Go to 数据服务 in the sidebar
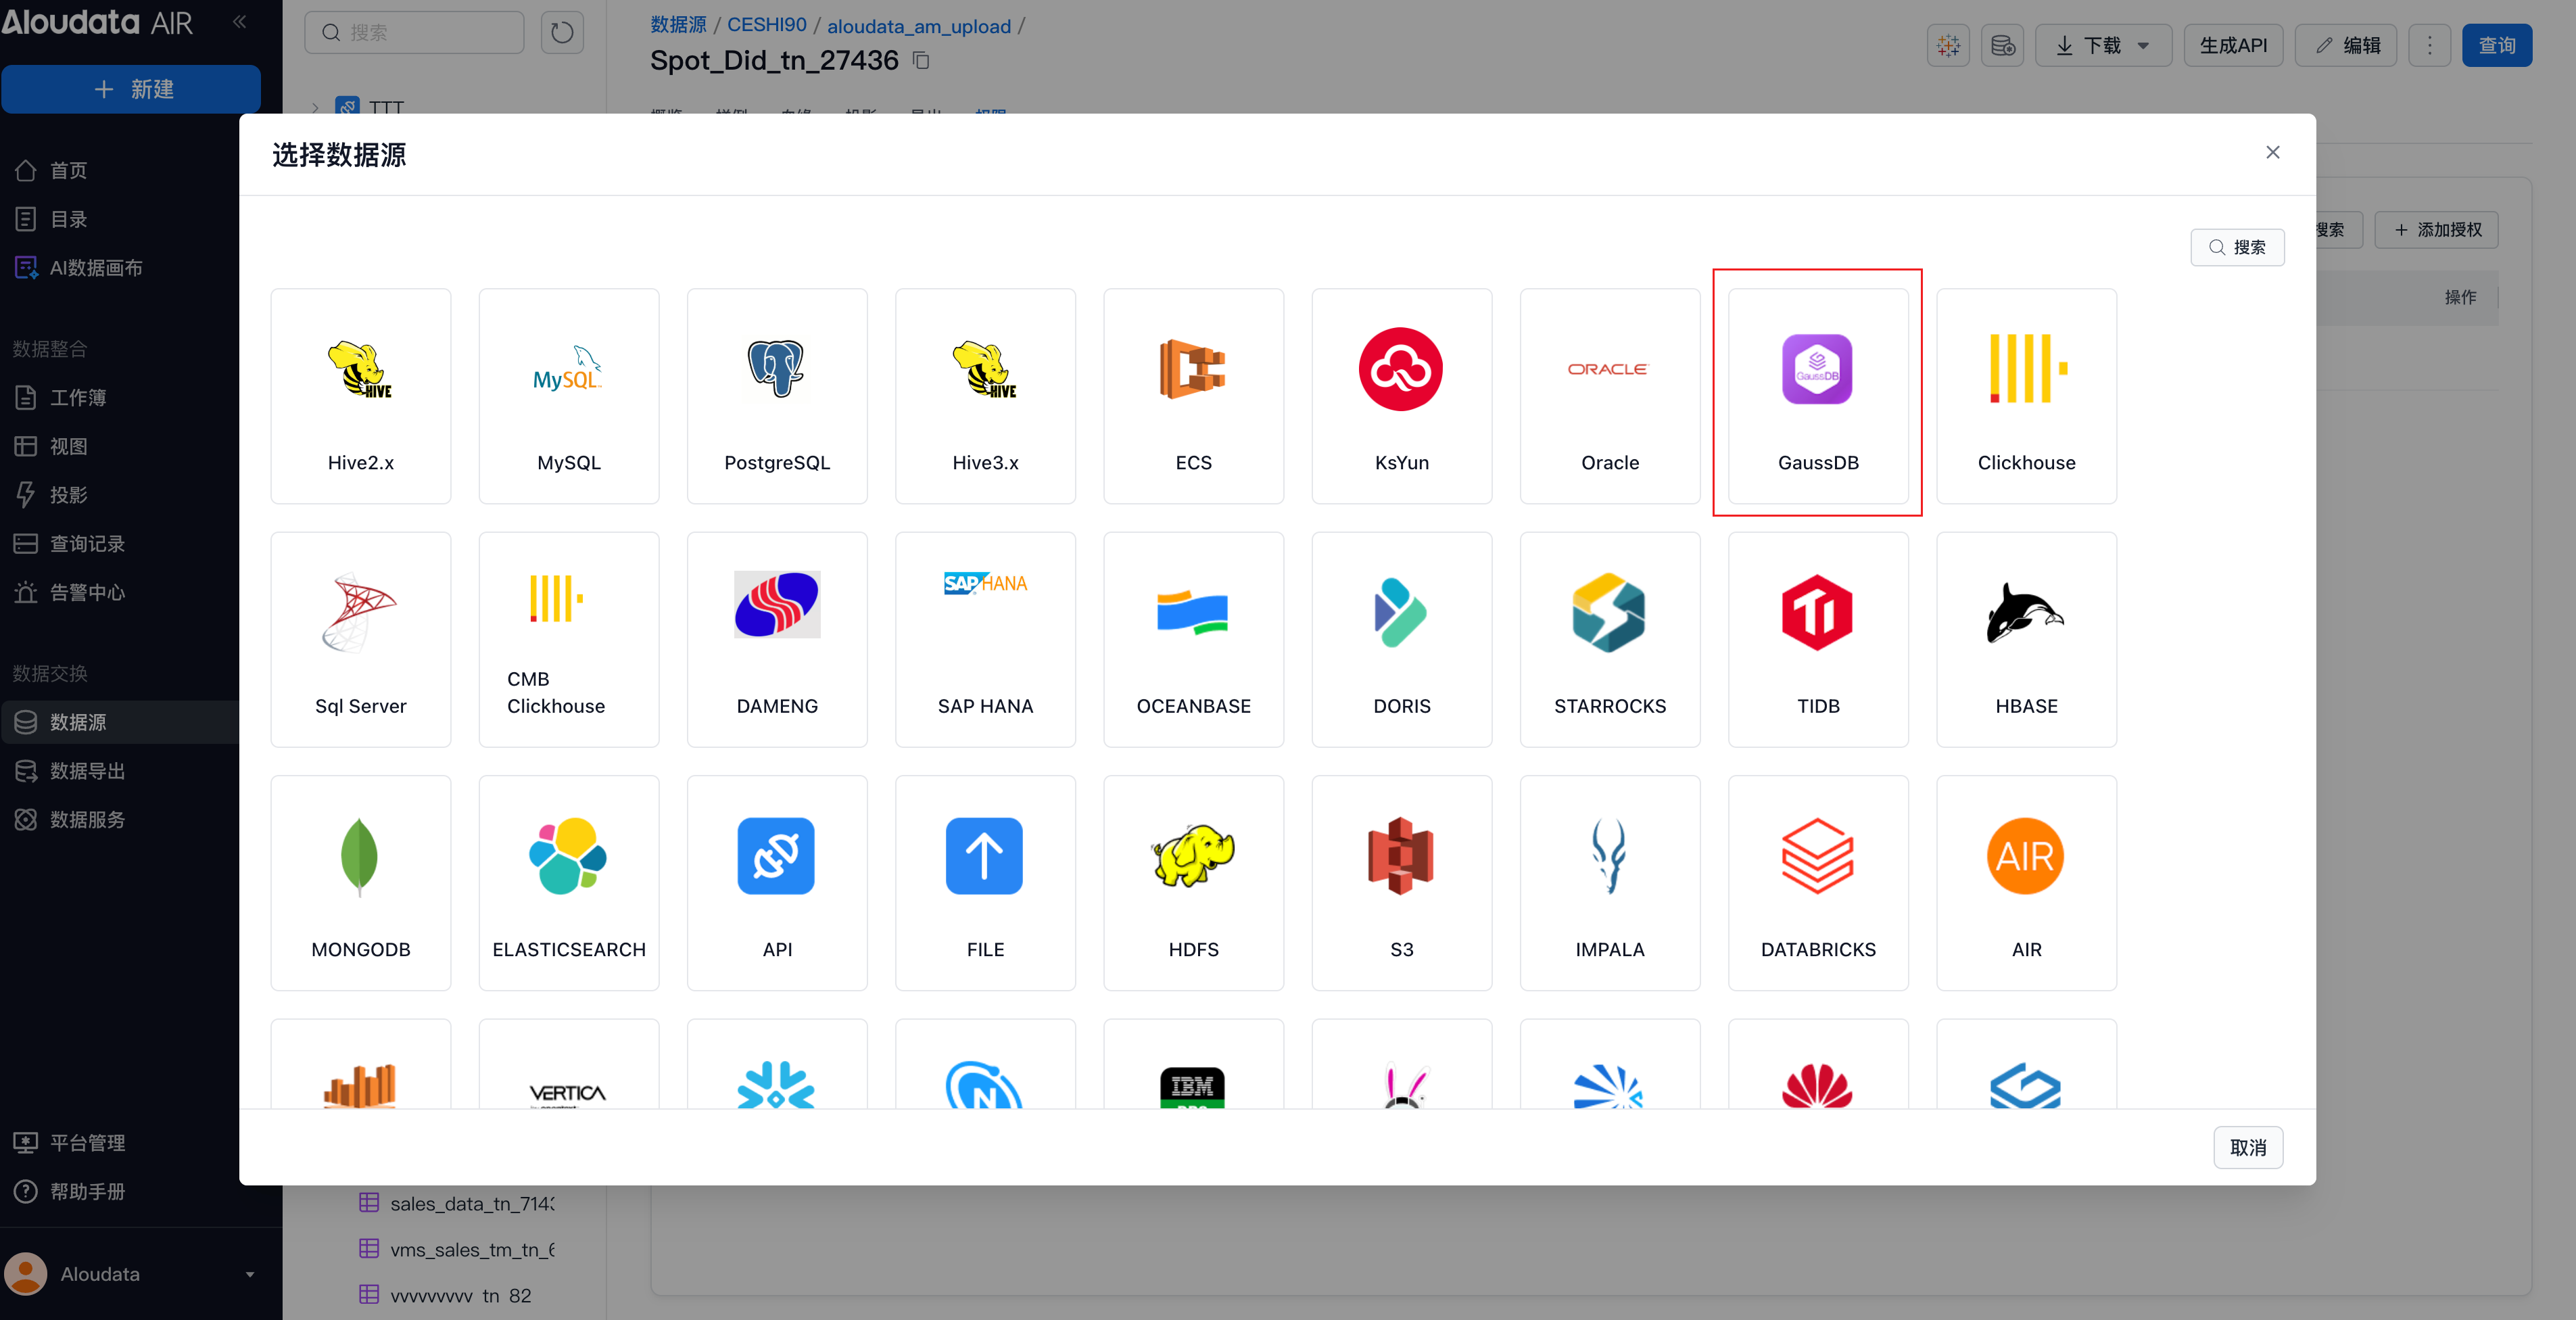The image size is (2576, 1320). tap(87, 819)
